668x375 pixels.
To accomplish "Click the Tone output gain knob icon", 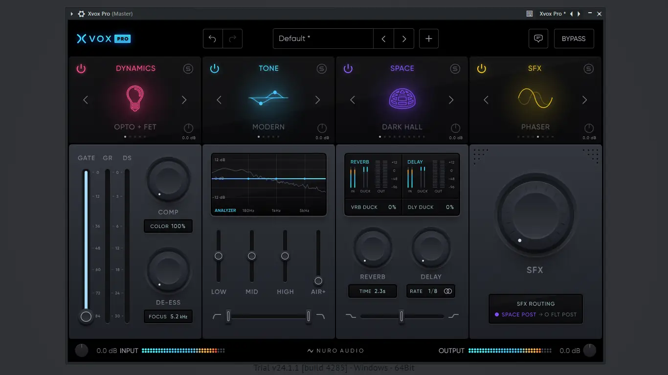I will (322, 128).
